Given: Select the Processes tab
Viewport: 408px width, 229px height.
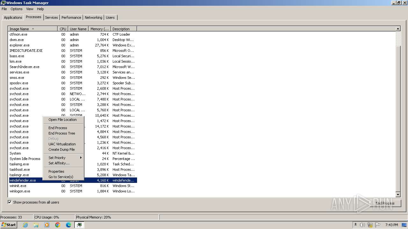Looking at the screenshot, I should tap(33, 17).
